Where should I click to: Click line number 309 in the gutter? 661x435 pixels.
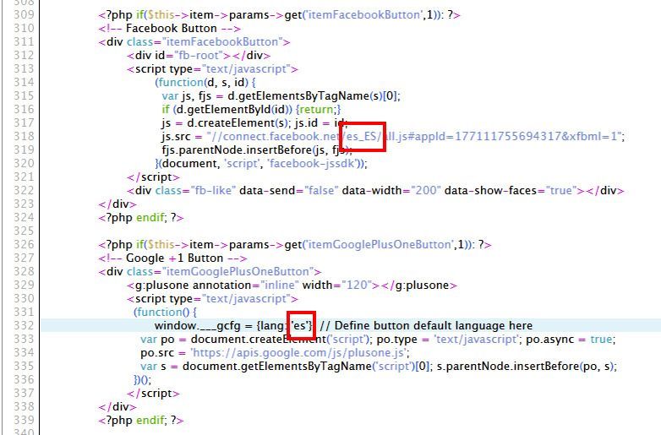click(24, 14)
